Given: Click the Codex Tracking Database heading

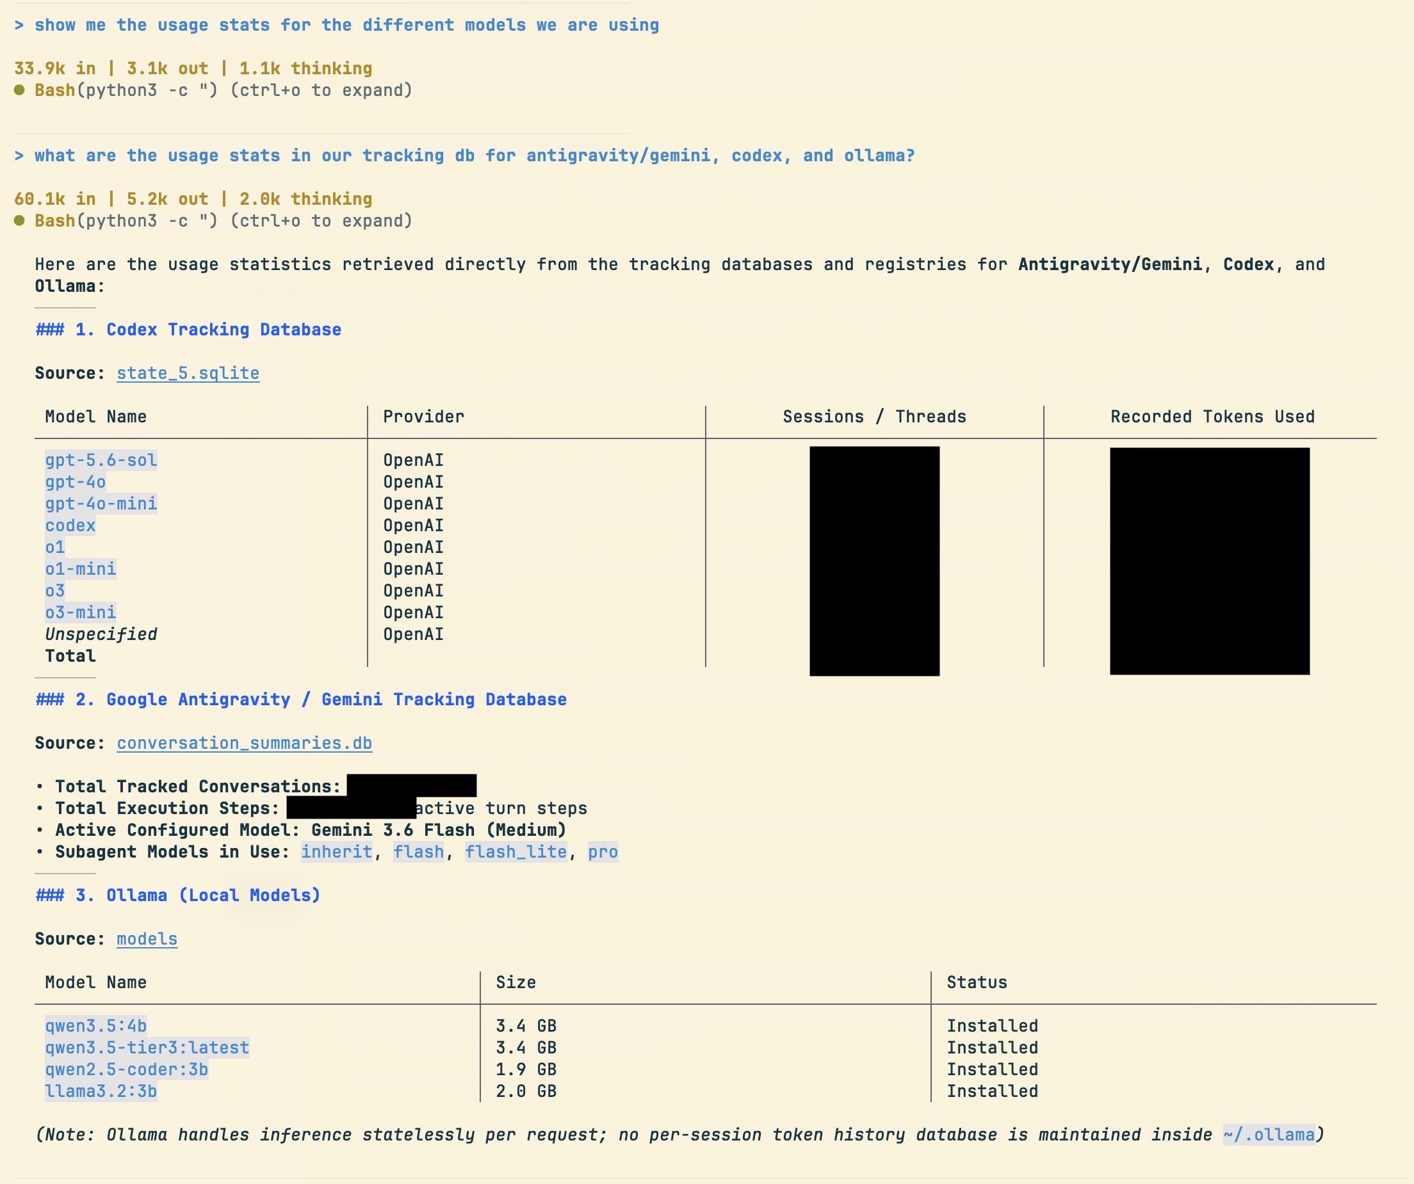Looking at the screenshot, I should pos(188,330).
